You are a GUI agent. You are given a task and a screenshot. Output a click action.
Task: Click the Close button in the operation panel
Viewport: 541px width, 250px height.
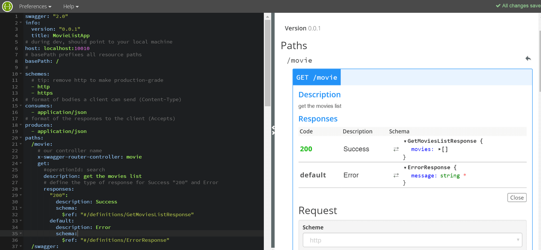tap(517, 198)
